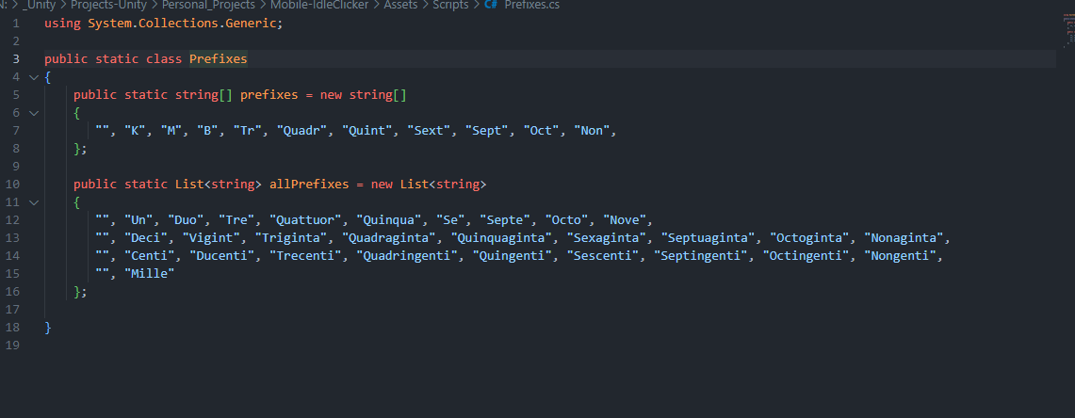Click the "Octoginta" string literal
This screenshot has width=1075, height=418.
[809, 238]
